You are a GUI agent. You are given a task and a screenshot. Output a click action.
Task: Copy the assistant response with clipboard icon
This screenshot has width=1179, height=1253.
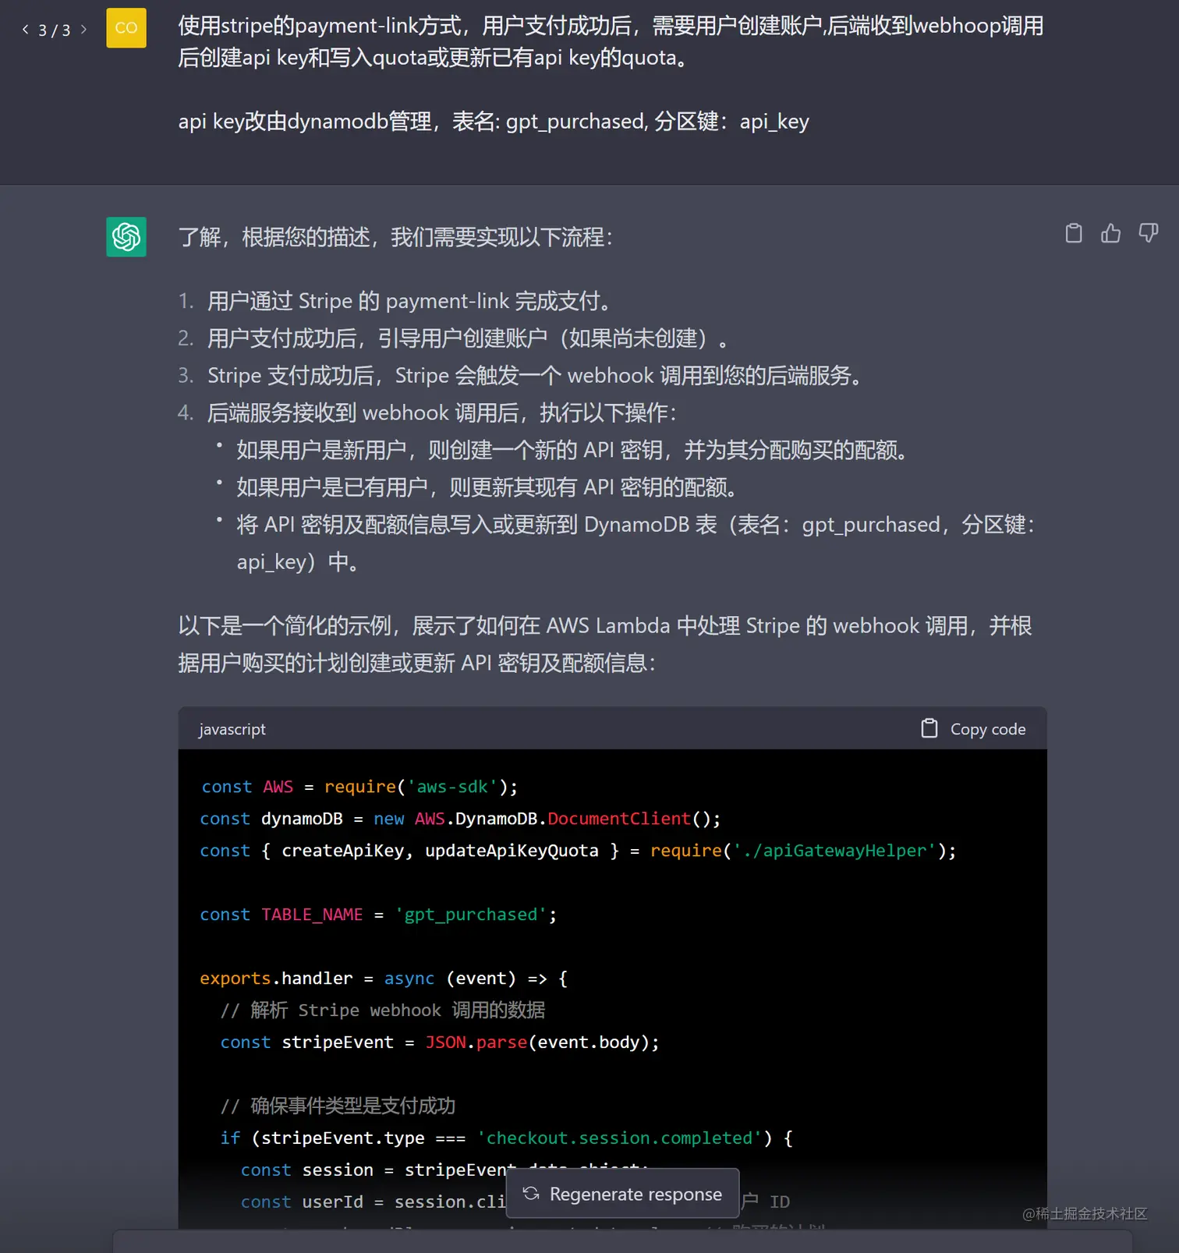pos(1074,233)
